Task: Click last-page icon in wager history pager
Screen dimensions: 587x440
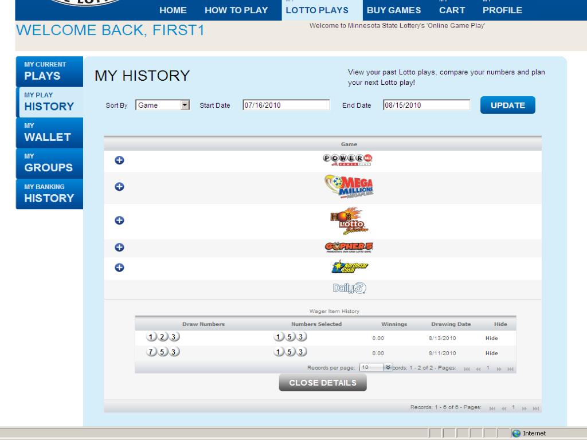Action: (510, 369)
